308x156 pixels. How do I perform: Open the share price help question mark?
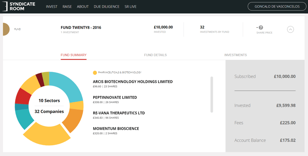click(261, 27)
